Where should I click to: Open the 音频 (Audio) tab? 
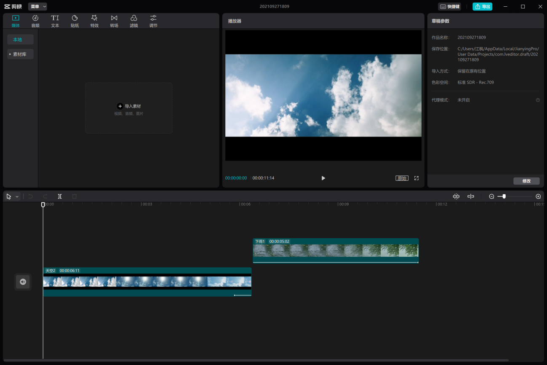click(x=35, y=21)
